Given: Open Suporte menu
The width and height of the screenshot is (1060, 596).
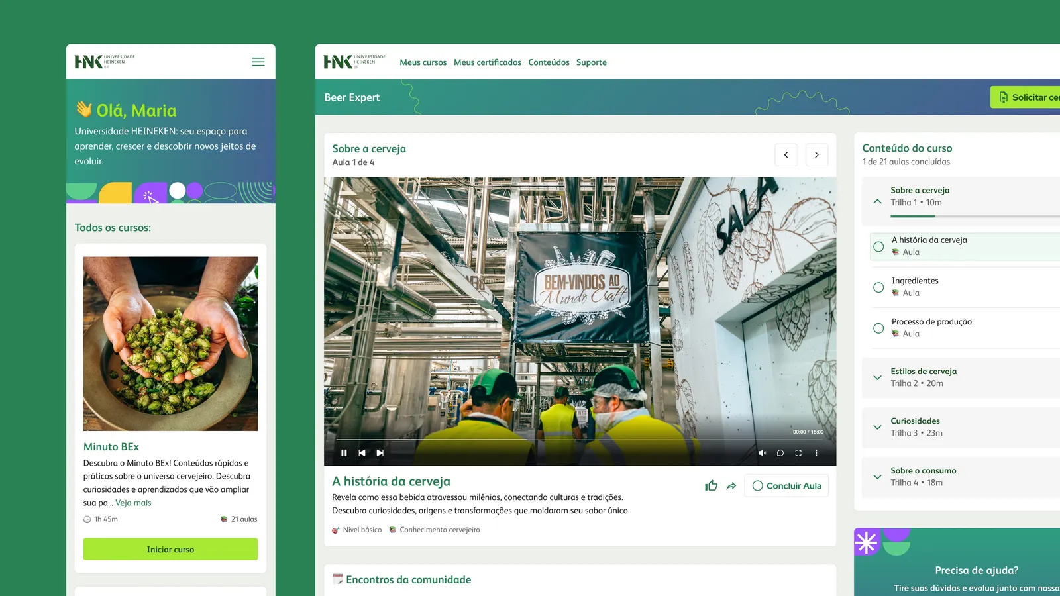Looking at the screenshot, I should (592, 62).
